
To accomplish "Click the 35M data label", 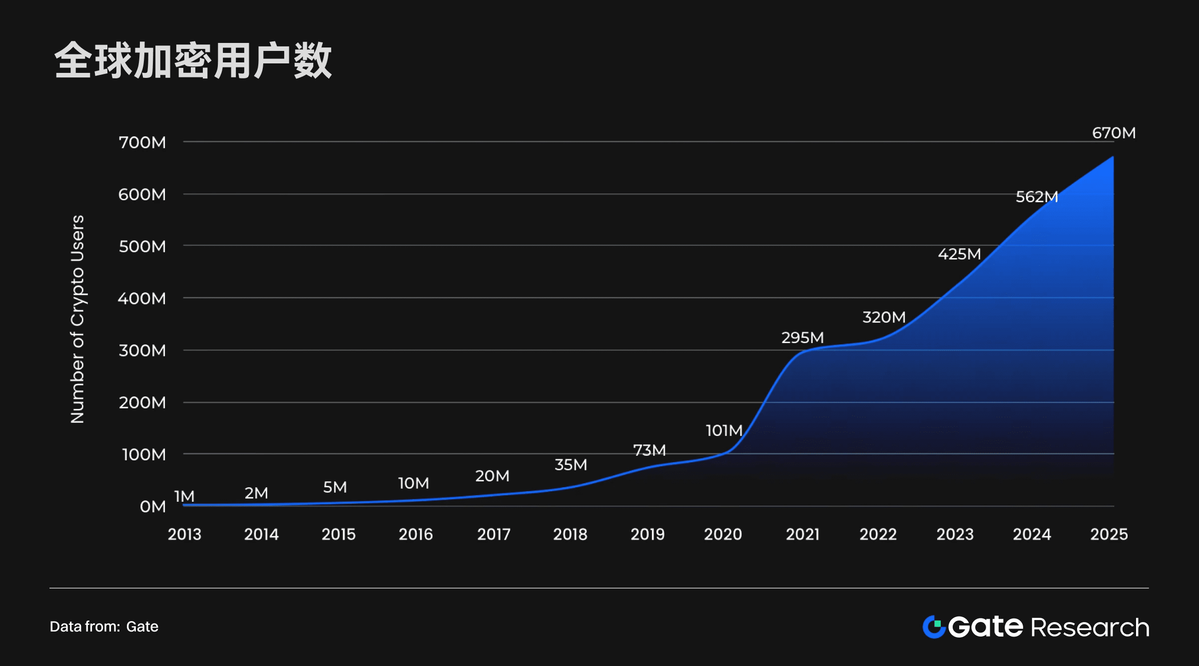I will (x=571, y=465).
